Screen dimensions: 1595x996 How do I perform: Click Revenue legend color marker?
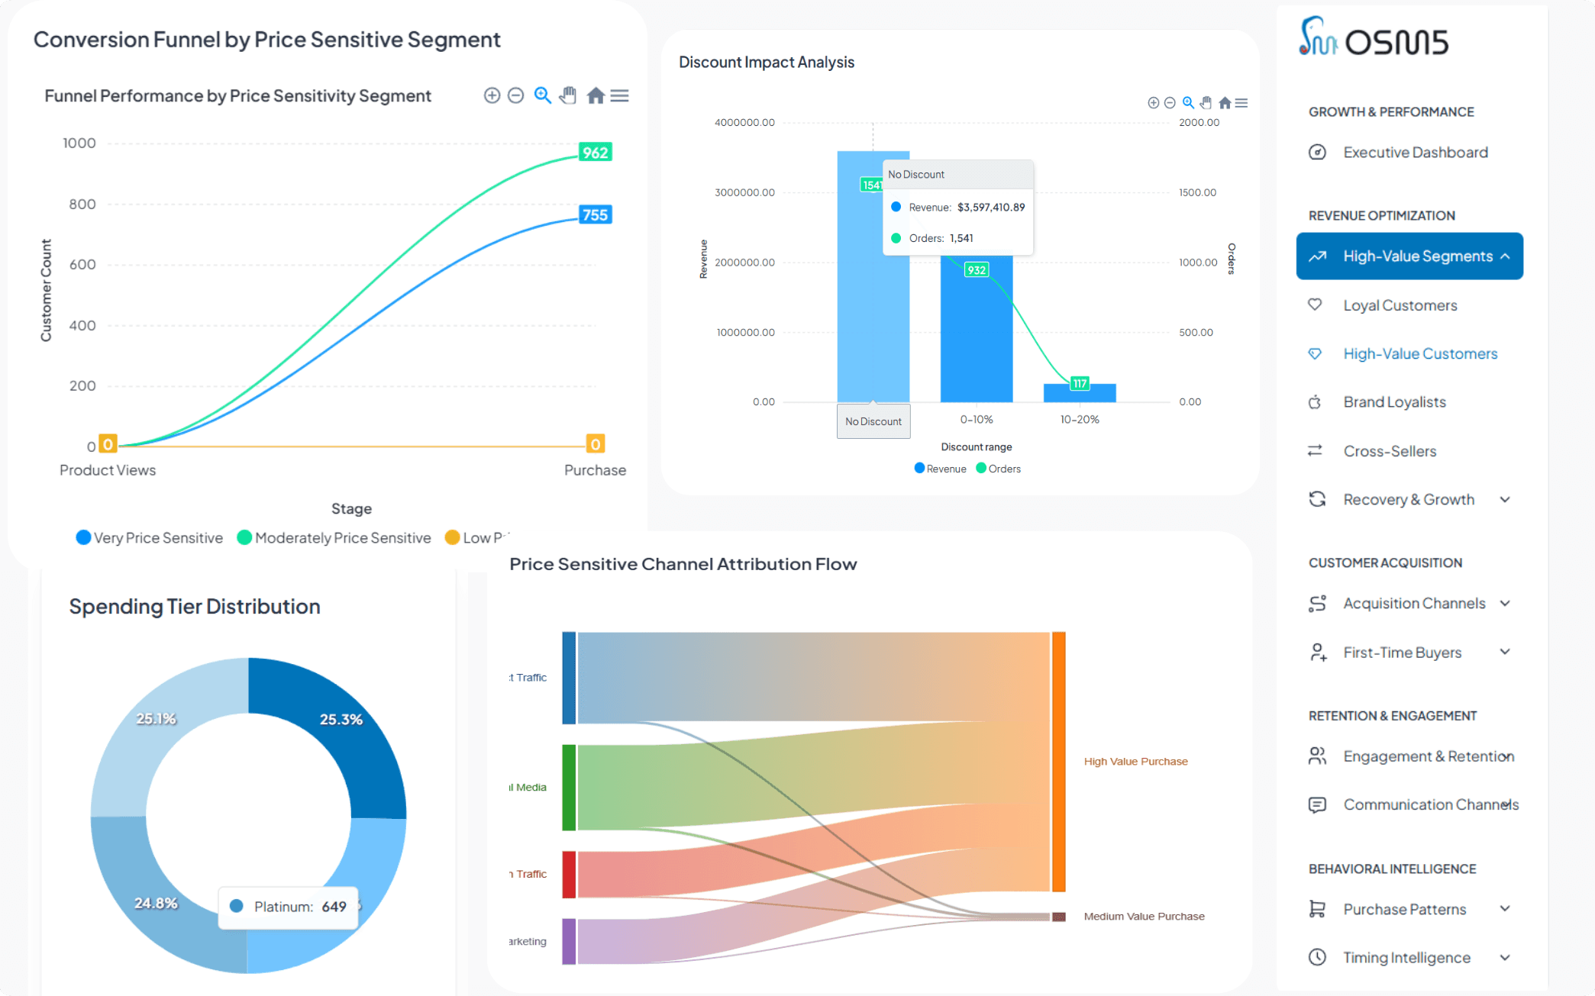click(x=919, y=469)
